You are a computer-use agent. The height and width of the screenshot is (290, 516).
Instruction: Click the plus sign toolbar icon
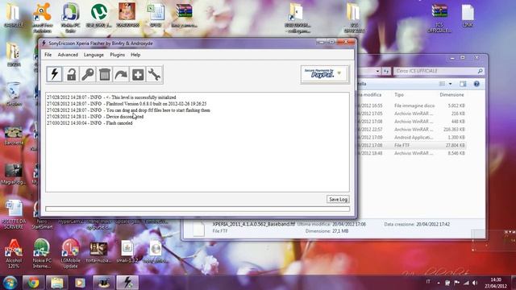click(138, 74)
